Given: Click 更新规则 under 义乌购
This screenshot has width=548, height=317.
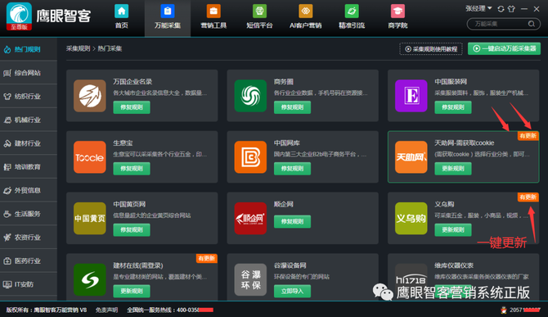Looking at the screenshot, I should tap(453, 229).
